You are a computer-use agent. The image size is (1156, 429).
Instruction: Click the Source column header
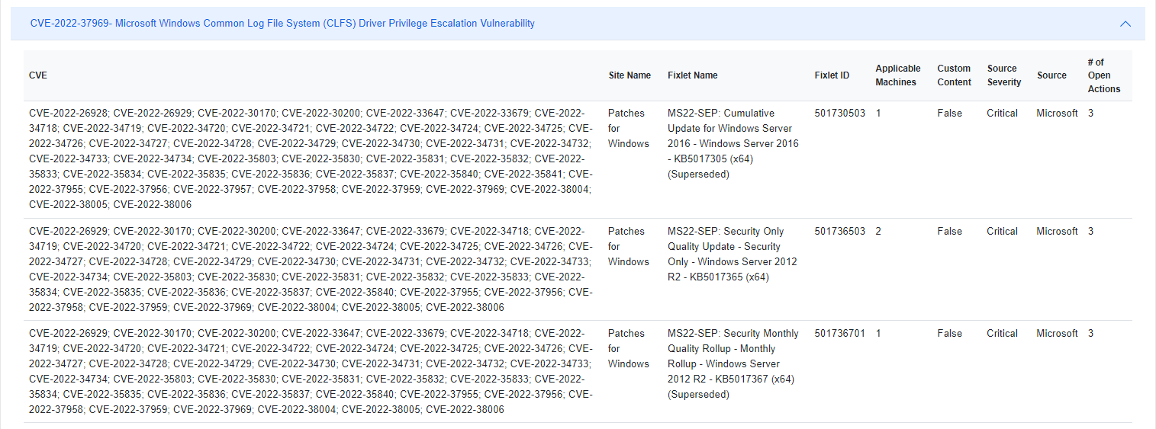click(1051, 75)
